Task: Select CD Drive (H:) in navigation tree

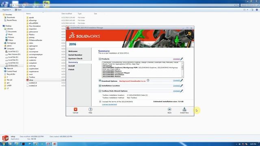Action: (12, 66)
